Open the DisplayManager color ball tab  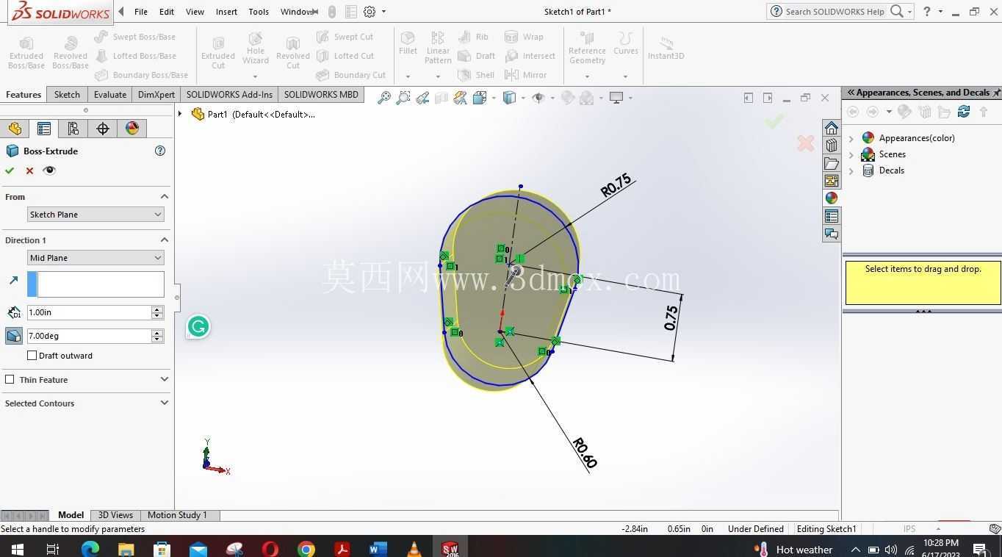[x=132, y=129]
